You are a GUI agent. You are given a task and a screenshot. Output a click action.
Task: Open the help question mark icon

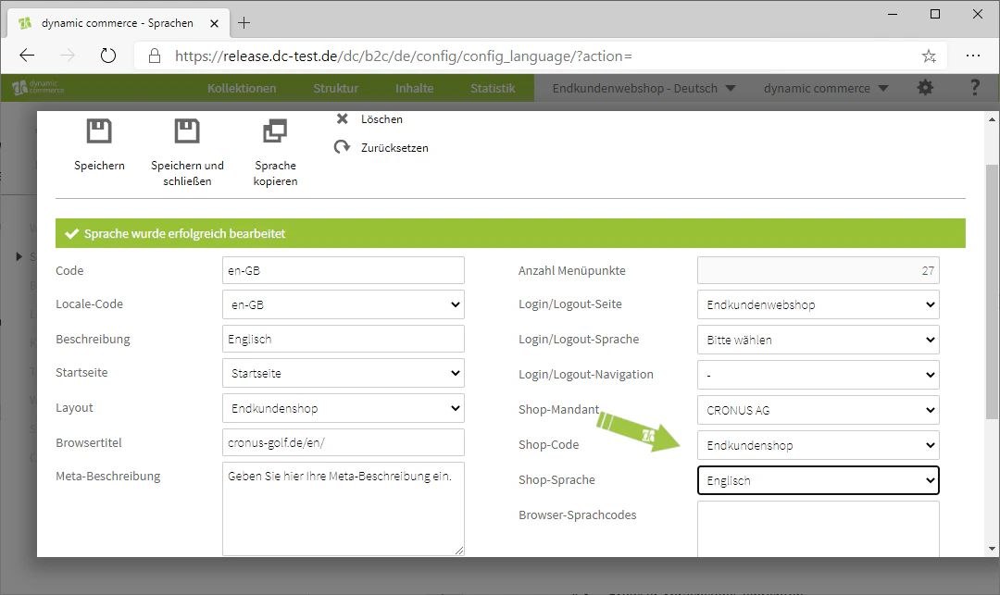click(974, 87)
